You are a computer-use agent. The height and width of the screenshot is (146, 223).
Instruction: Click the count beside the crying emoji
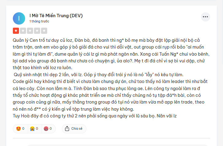37,129
